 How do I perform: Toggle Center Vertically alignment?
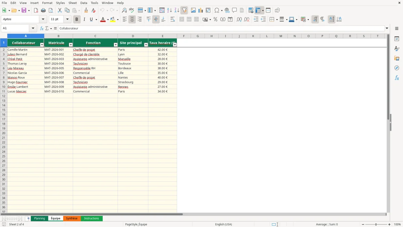[156, 20]
